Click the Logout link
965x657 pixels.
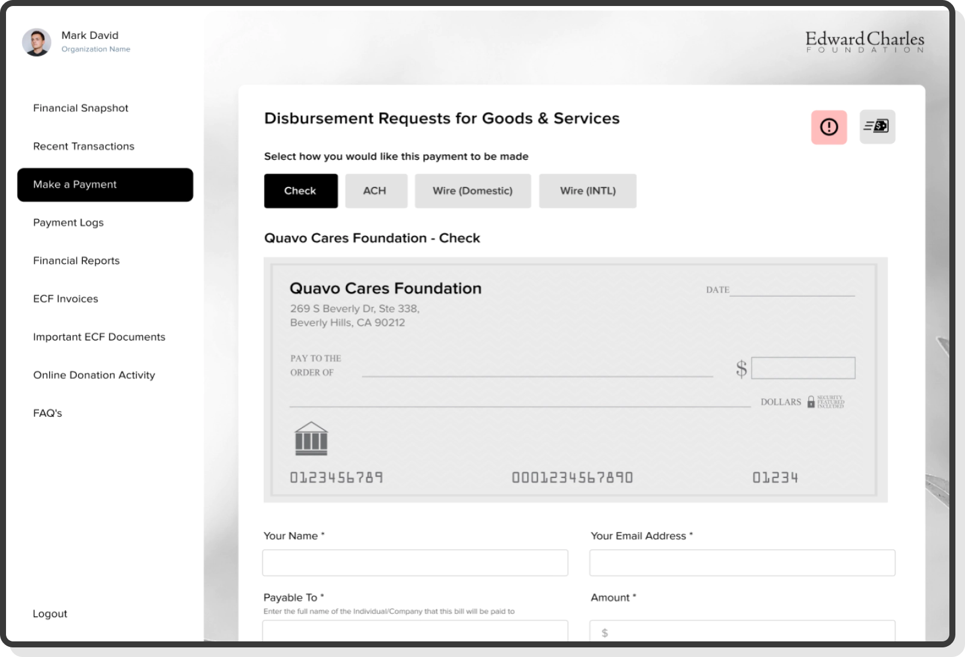coord(49,613)
